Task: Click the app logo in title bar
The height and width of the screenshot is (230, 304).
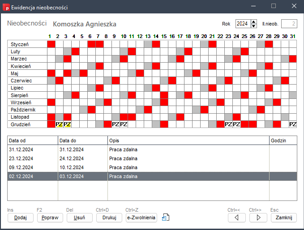Action: click(6, 6)
